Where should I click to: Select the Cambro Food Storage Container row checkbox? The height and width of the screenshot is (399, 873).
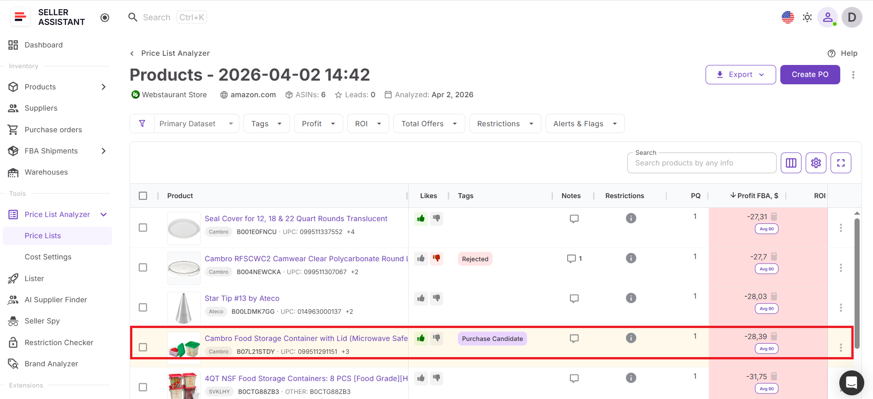143,347
